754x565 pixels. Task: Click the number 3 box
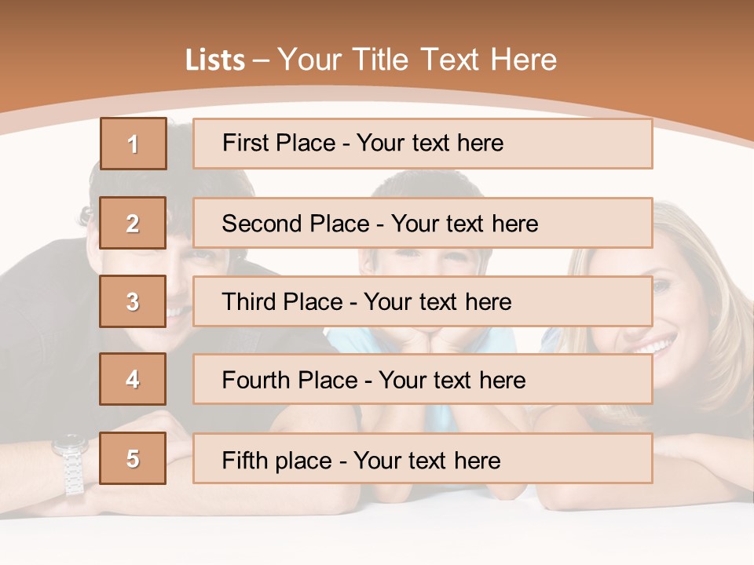pyautogui.click(x=133, y=301)
